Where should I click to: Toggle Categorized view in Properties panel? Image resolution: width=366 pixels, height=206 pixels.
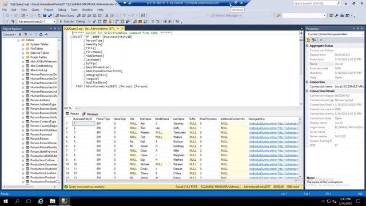coord(309,40)
